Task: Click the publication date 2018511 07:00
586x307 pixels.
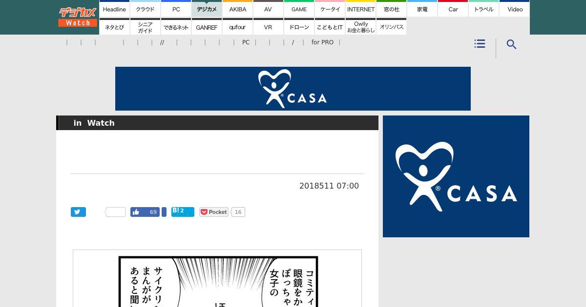Action: (329, 186)
